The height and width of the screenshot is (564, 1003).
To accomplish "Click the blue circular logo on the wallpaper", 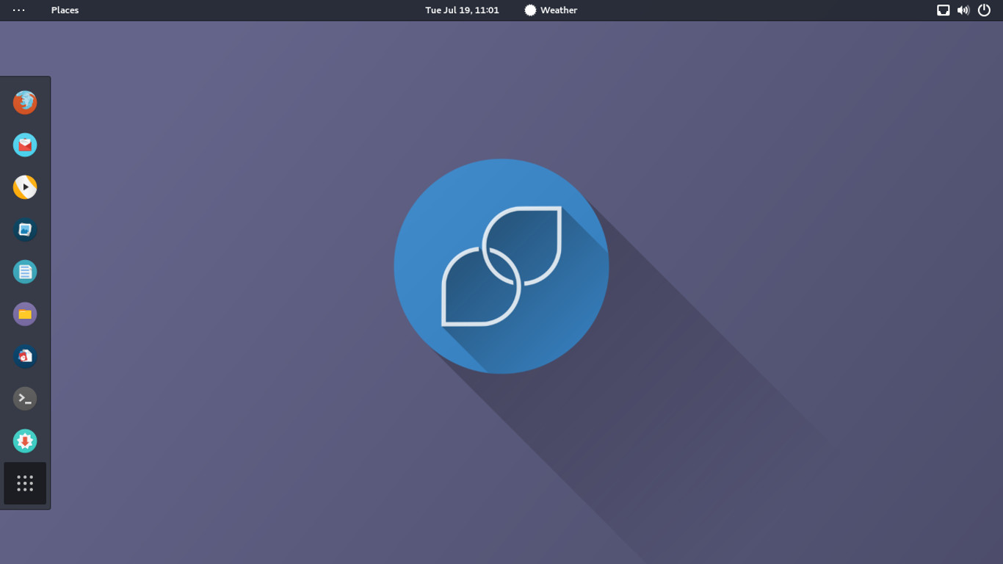I will click(x=501, y=266).
